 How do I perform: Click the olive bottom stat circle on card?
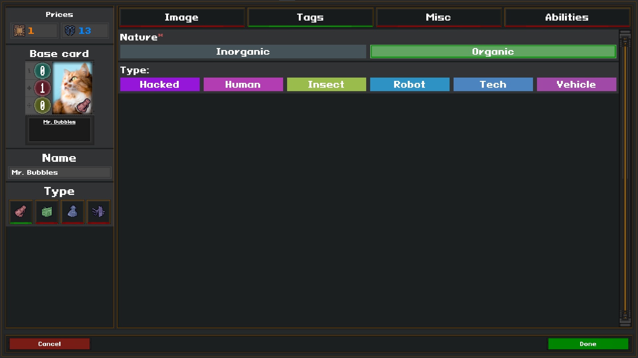tap(43, 105)
